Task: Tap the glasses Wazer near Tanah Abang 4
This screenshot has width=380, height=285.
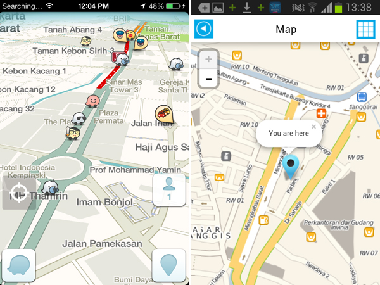Action: point(85,41)
